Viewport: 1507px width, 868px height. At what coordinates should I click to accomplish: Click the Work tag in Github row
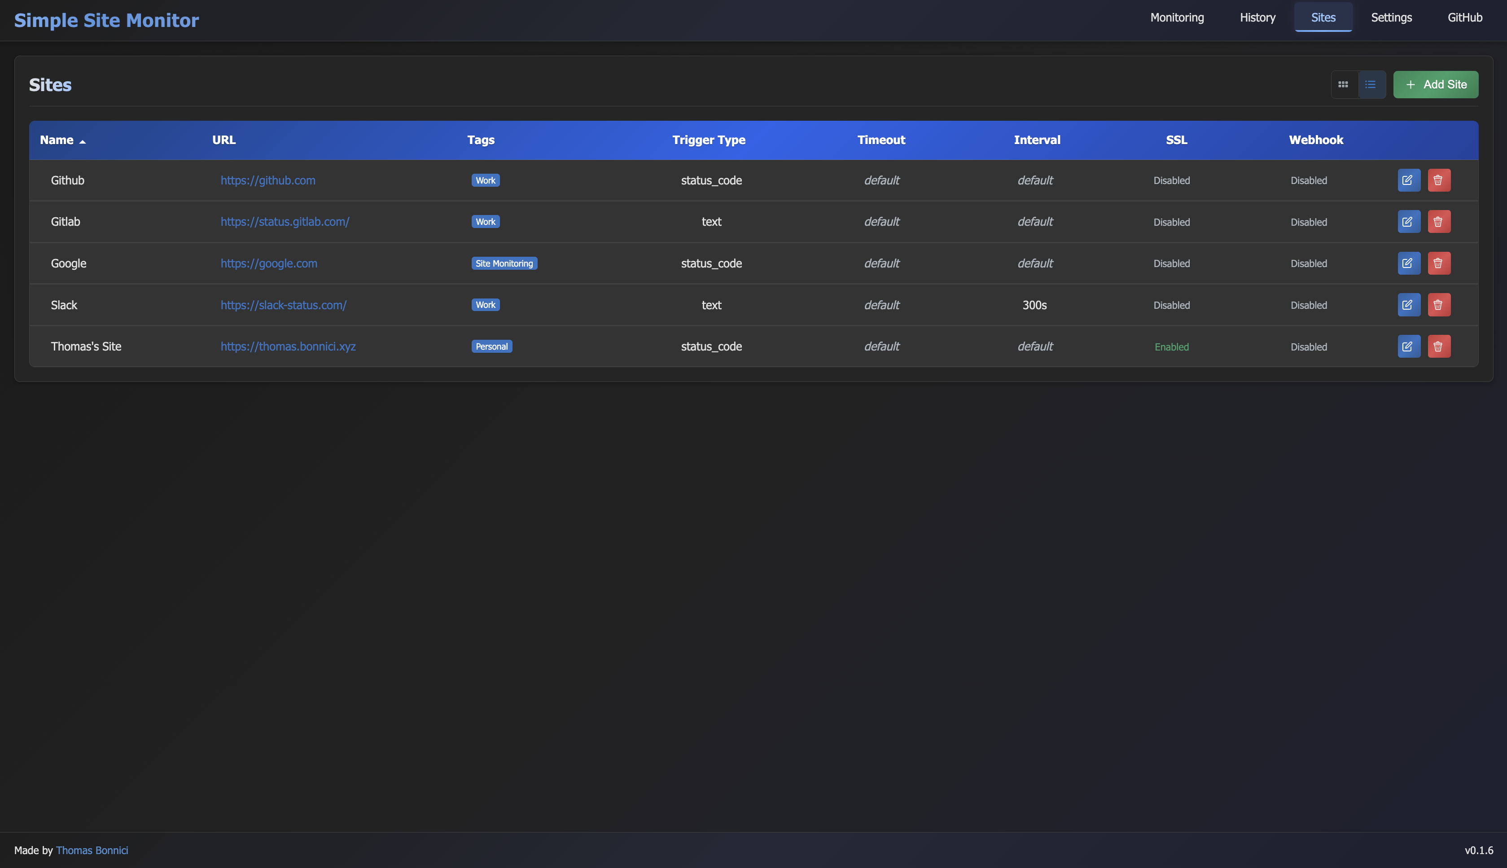(485, 180)
